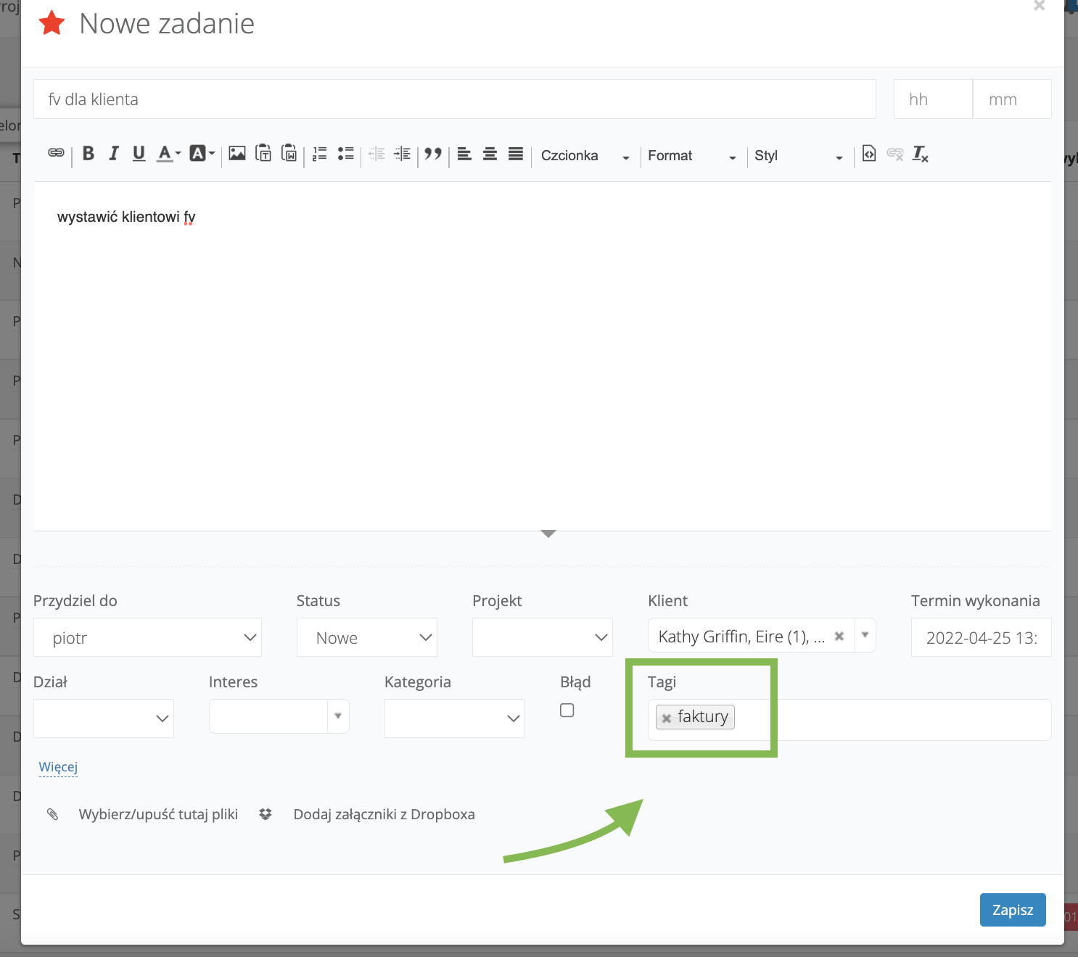Apply block quote formatting
Screen dimensions: 1078x957
(x=433, y=154)
